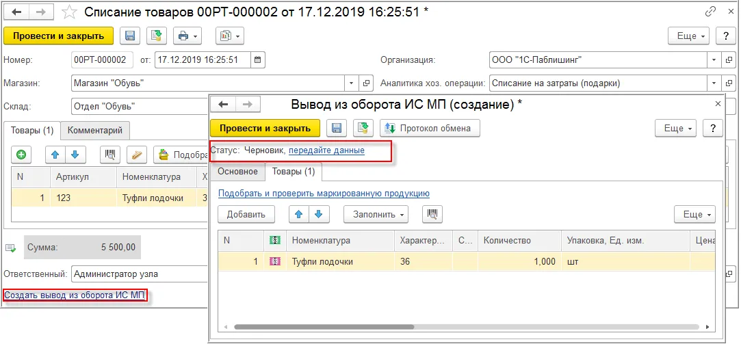Follow the передайте данные link

tap(326, 150)
